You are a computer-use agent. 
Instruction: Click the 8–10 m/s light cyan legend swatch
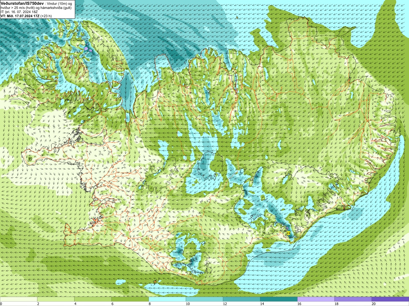pos(167,299)
